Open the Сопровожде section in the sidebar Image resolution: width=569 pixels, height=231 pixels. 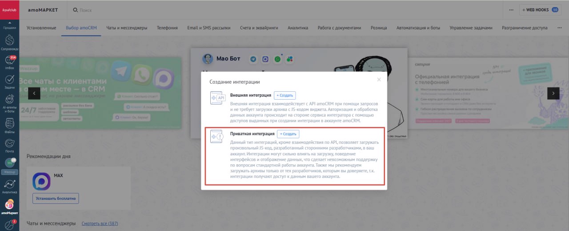[9, 43]
